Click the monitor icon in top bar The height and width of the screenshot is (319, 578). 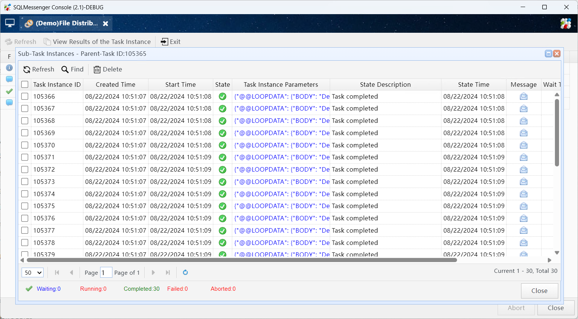point(10,23)
